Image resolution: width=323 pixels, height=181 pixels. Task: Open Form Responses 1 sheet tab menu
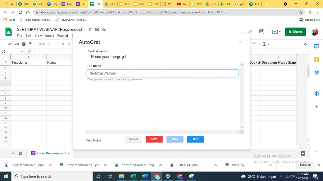click(x=69, y=153)
